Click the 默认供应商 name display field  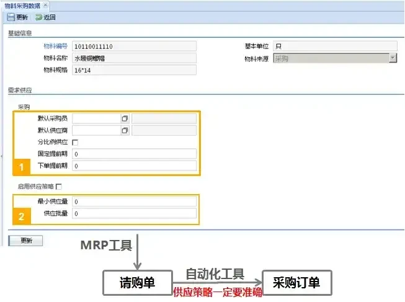[x=164, y=130]
